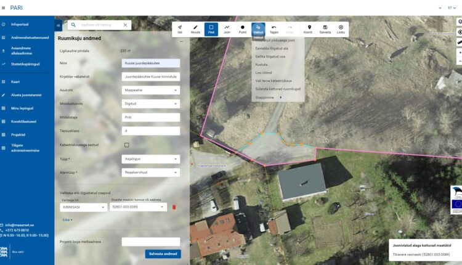Open the KINNISASI party type dropdown

pyautogui.click(x=83, y=207)
